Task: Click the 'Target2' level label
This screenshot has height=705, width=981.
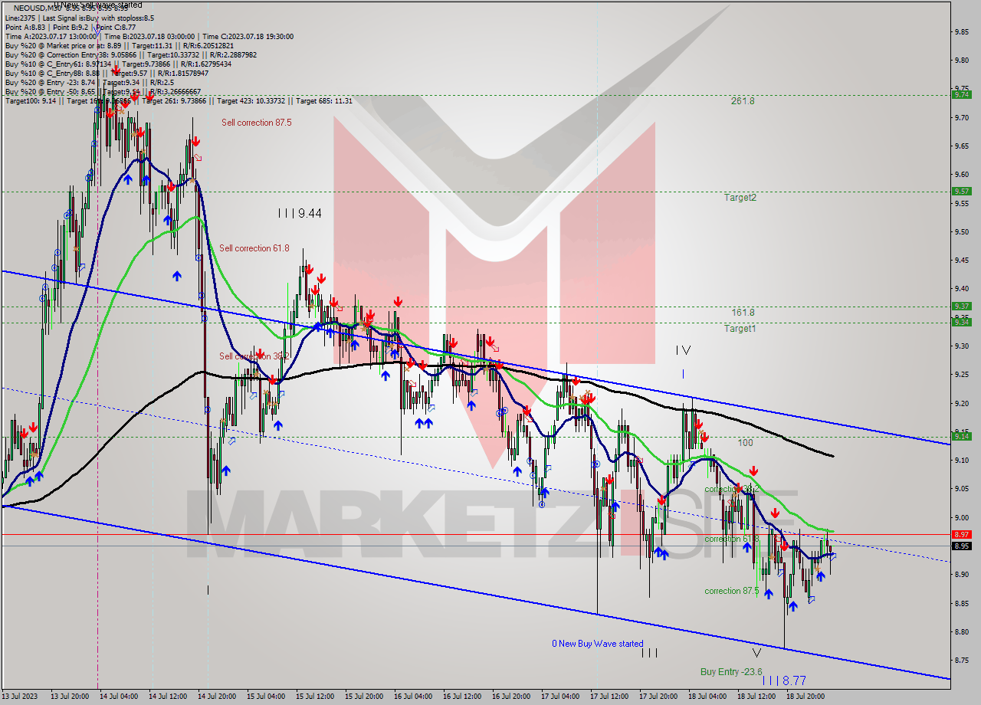Action: point(740,198)
